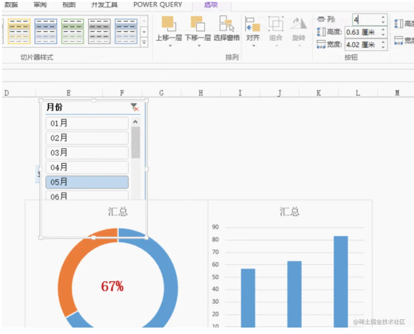Expand the 对齐 dropdown arrow
The image size is (414, 334).
[254, 46]
